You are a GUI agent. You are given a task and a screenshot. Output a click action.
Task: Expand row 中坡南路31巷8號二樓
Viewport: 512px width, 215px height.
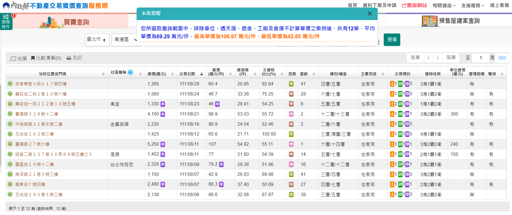coord(10,124)
